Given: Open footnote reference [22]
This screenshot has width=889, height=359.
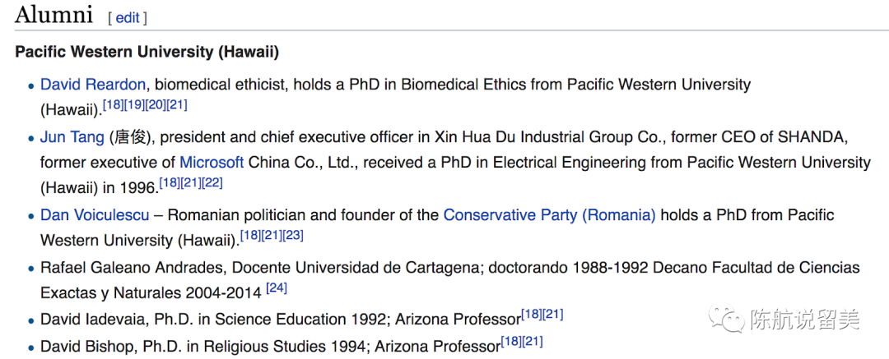Looking at the screenshot, I should pyautogui.click(x=212, y=182).
